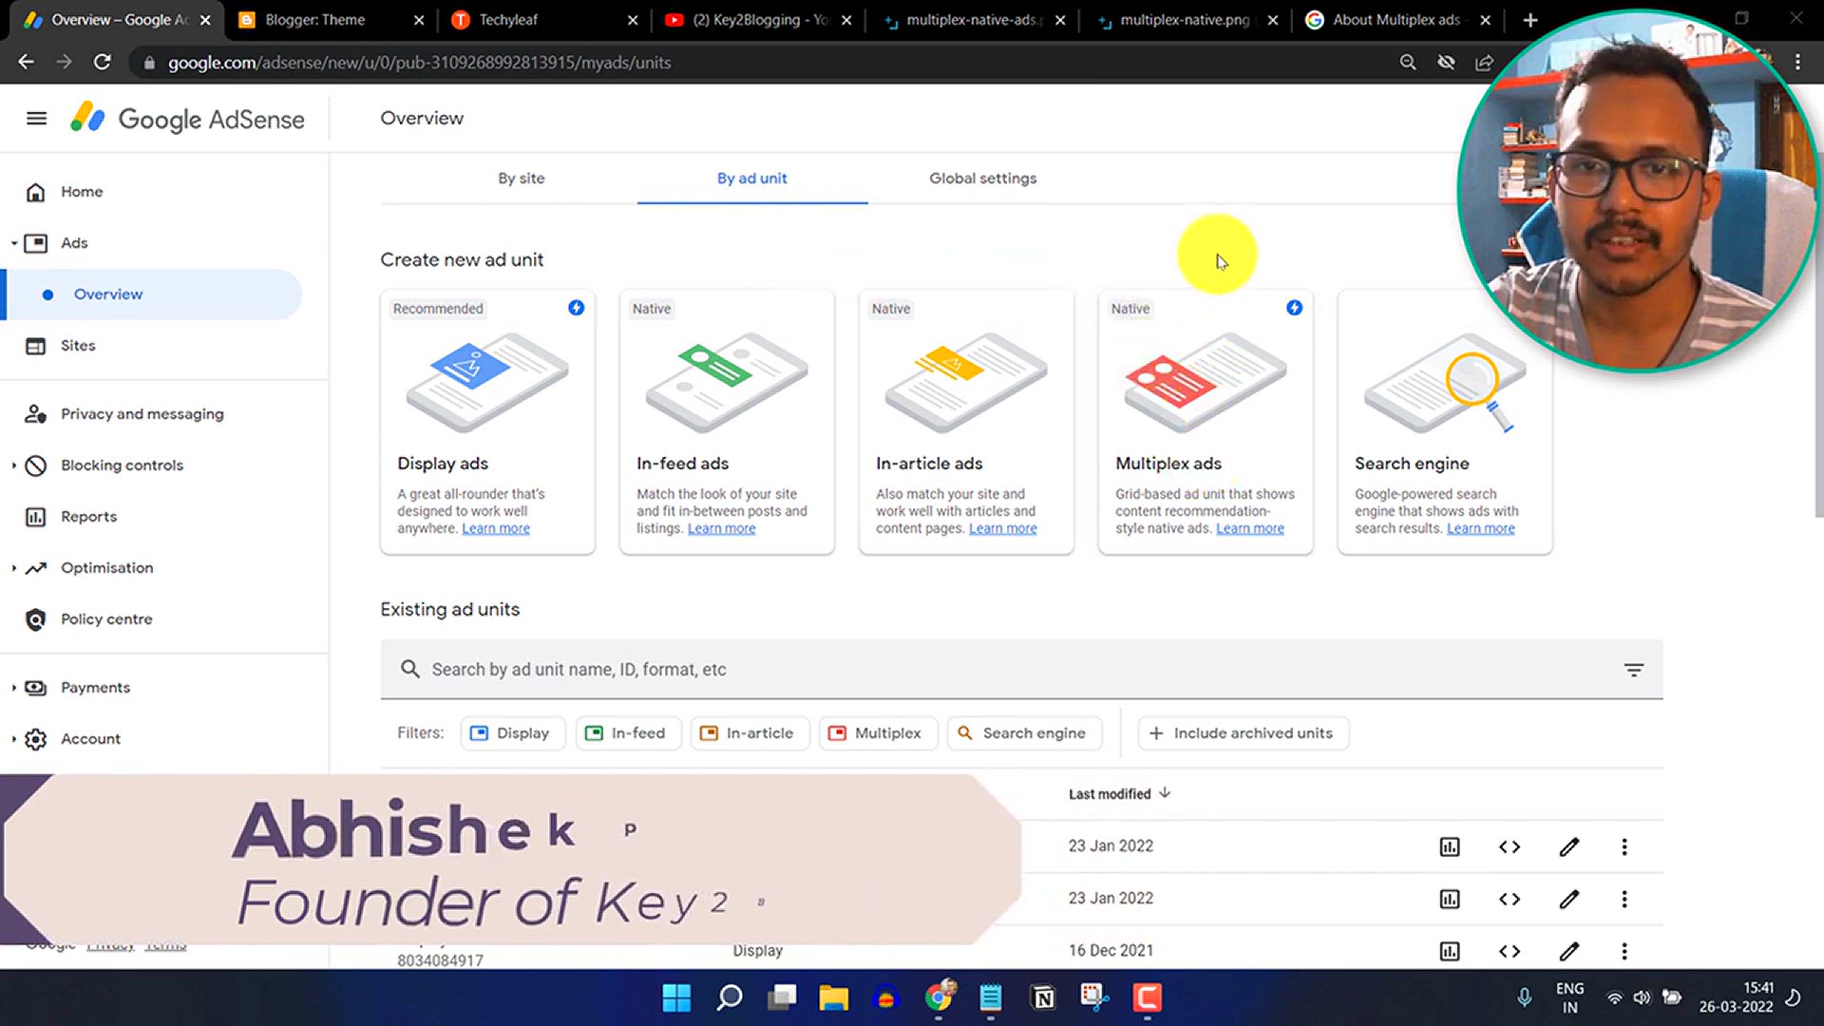Toggle the In-article filter chip

point(750,733)
